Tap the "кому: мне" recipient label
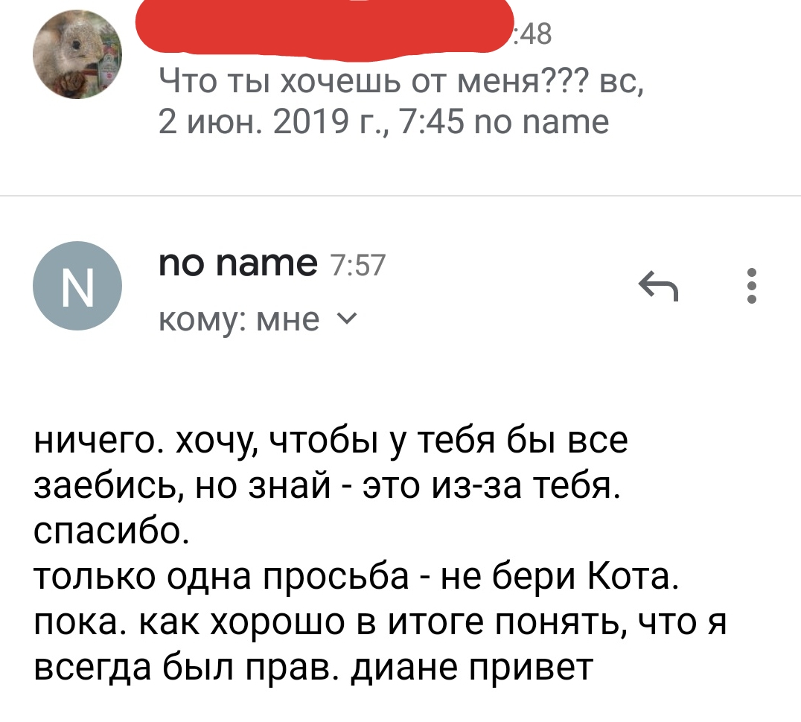The width and height of the screenshot is (801, 722). tap(240, 320)
